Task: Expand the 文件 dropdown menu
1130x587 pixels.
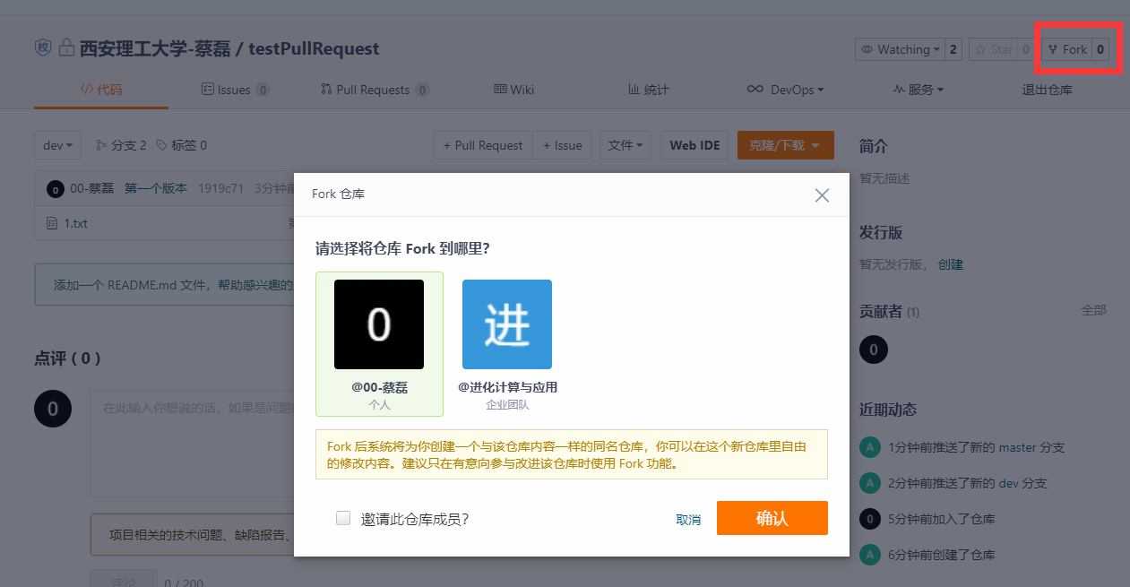Action: point(626,145)
